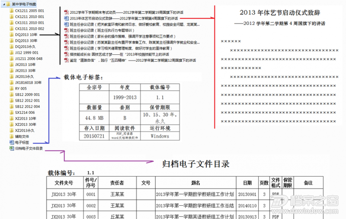This screenshot has width=346, height=219.
Task: Select the 辅助文件 folder icon
Action: pyautogui.click(x=11, y=136)
